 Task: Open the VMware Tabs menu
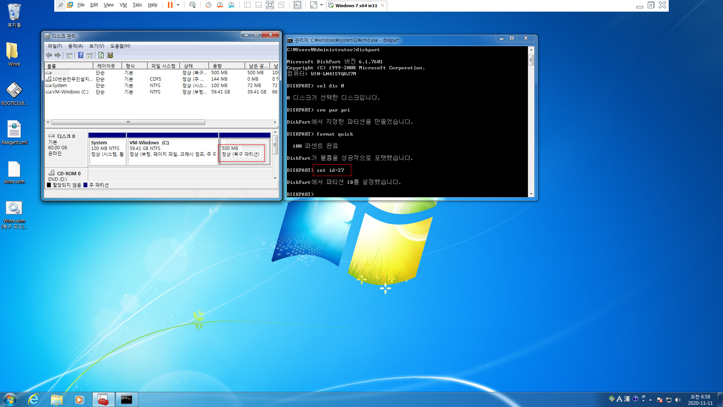coord(137,5)
